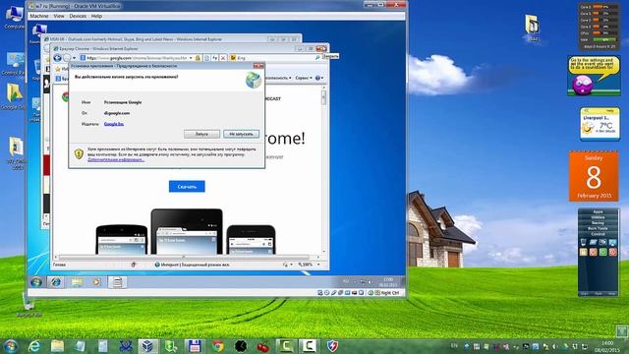This screenshot has width=629, height=354.
Task: Click the host taskbar clock showing 14:00
Action: [607, 346]
